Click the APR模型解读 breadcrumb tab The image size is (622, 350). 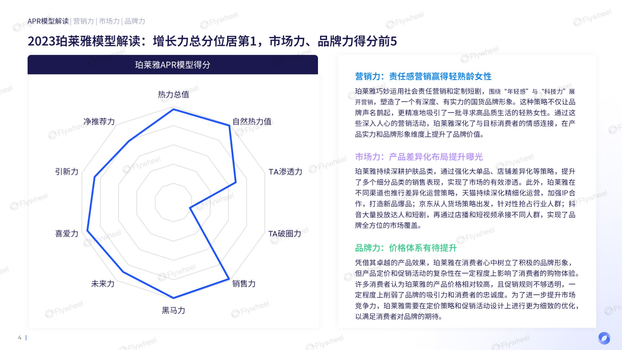point(48,21)
